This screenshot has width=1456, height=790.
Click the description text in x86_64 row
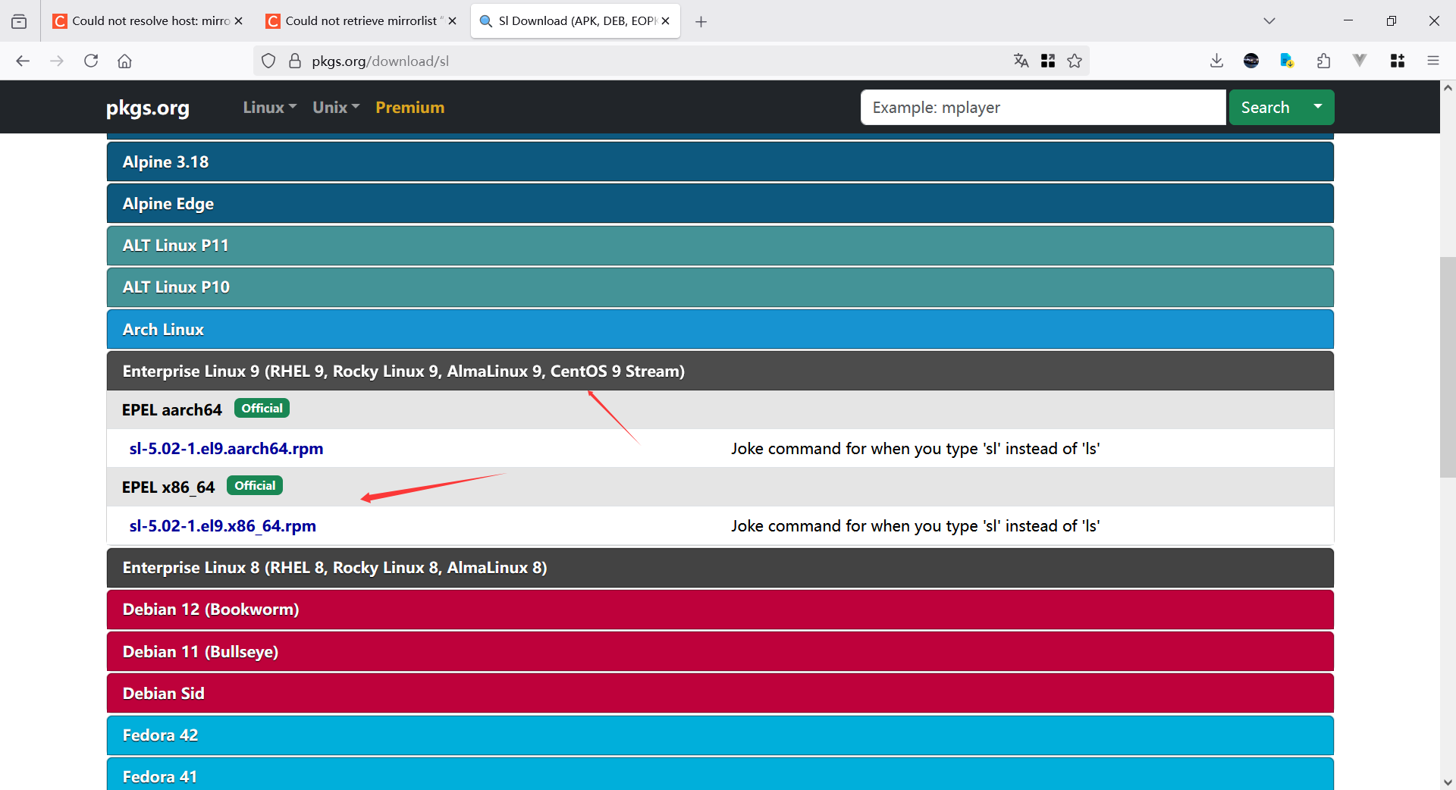915,526
